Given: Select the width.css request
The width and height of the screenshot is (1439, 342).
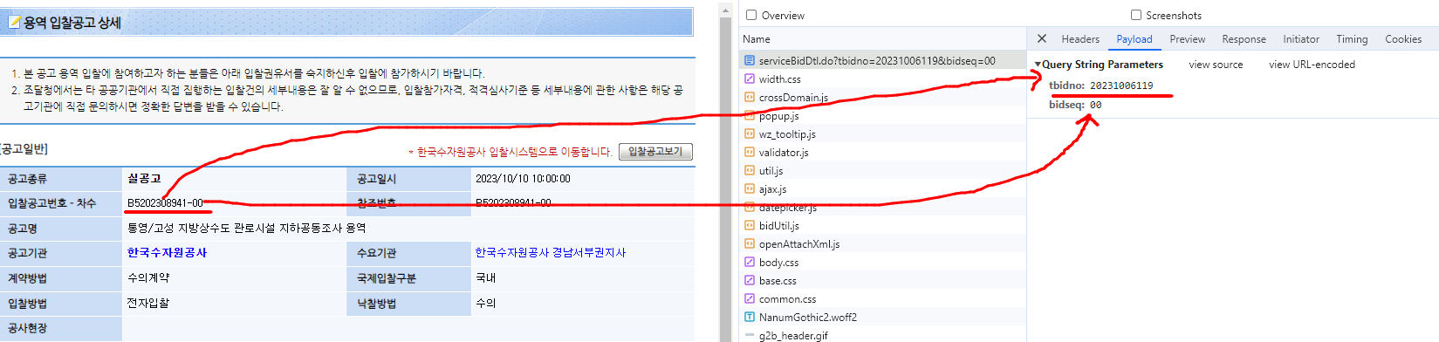Looking at the screenshot, I should pyautogui.click(x=883, y=79).
